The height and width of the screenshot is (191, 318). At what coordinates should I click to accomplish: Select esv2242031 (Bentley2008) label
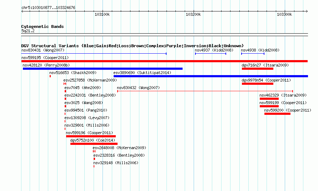[x=90, y=95]
